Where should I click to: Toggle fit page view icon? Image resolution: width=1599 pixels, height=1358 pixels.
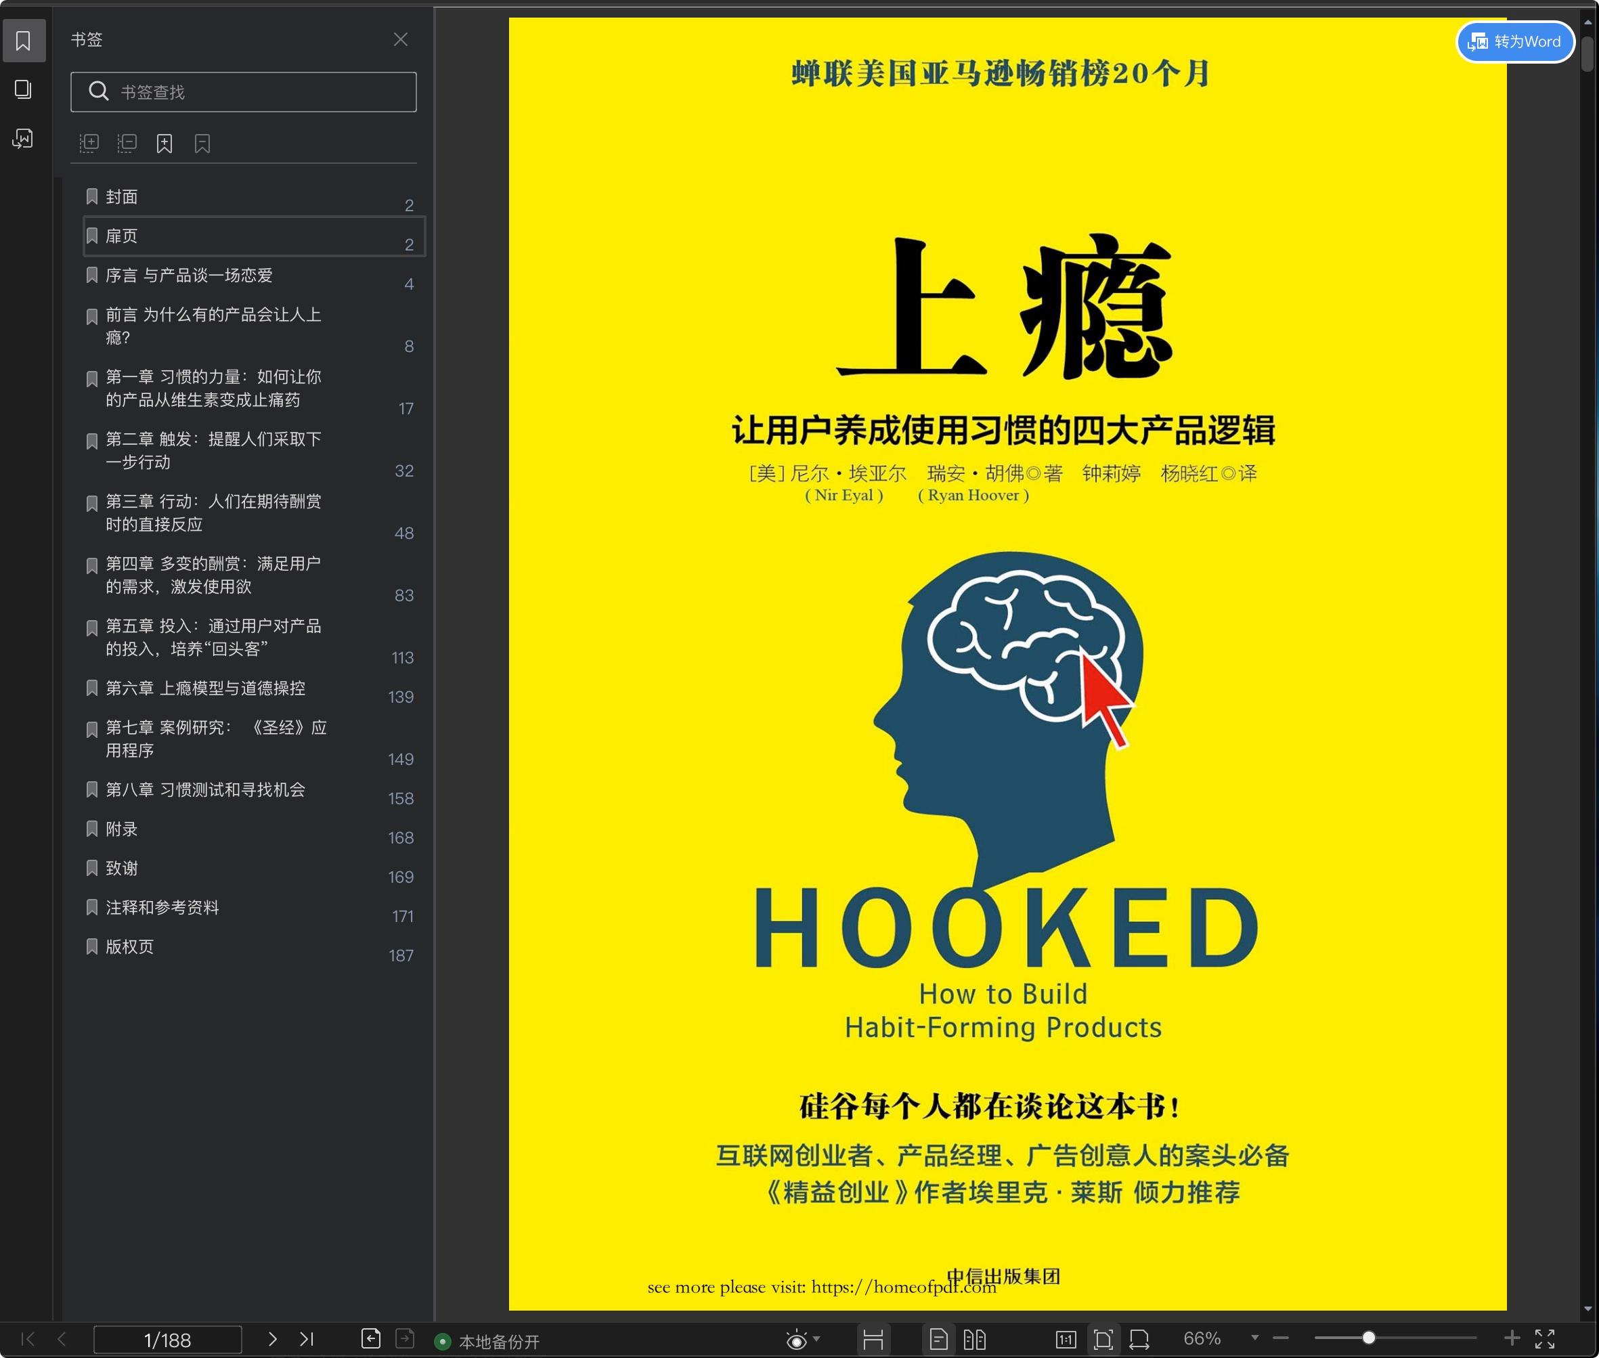(x=1103, y=1340)
